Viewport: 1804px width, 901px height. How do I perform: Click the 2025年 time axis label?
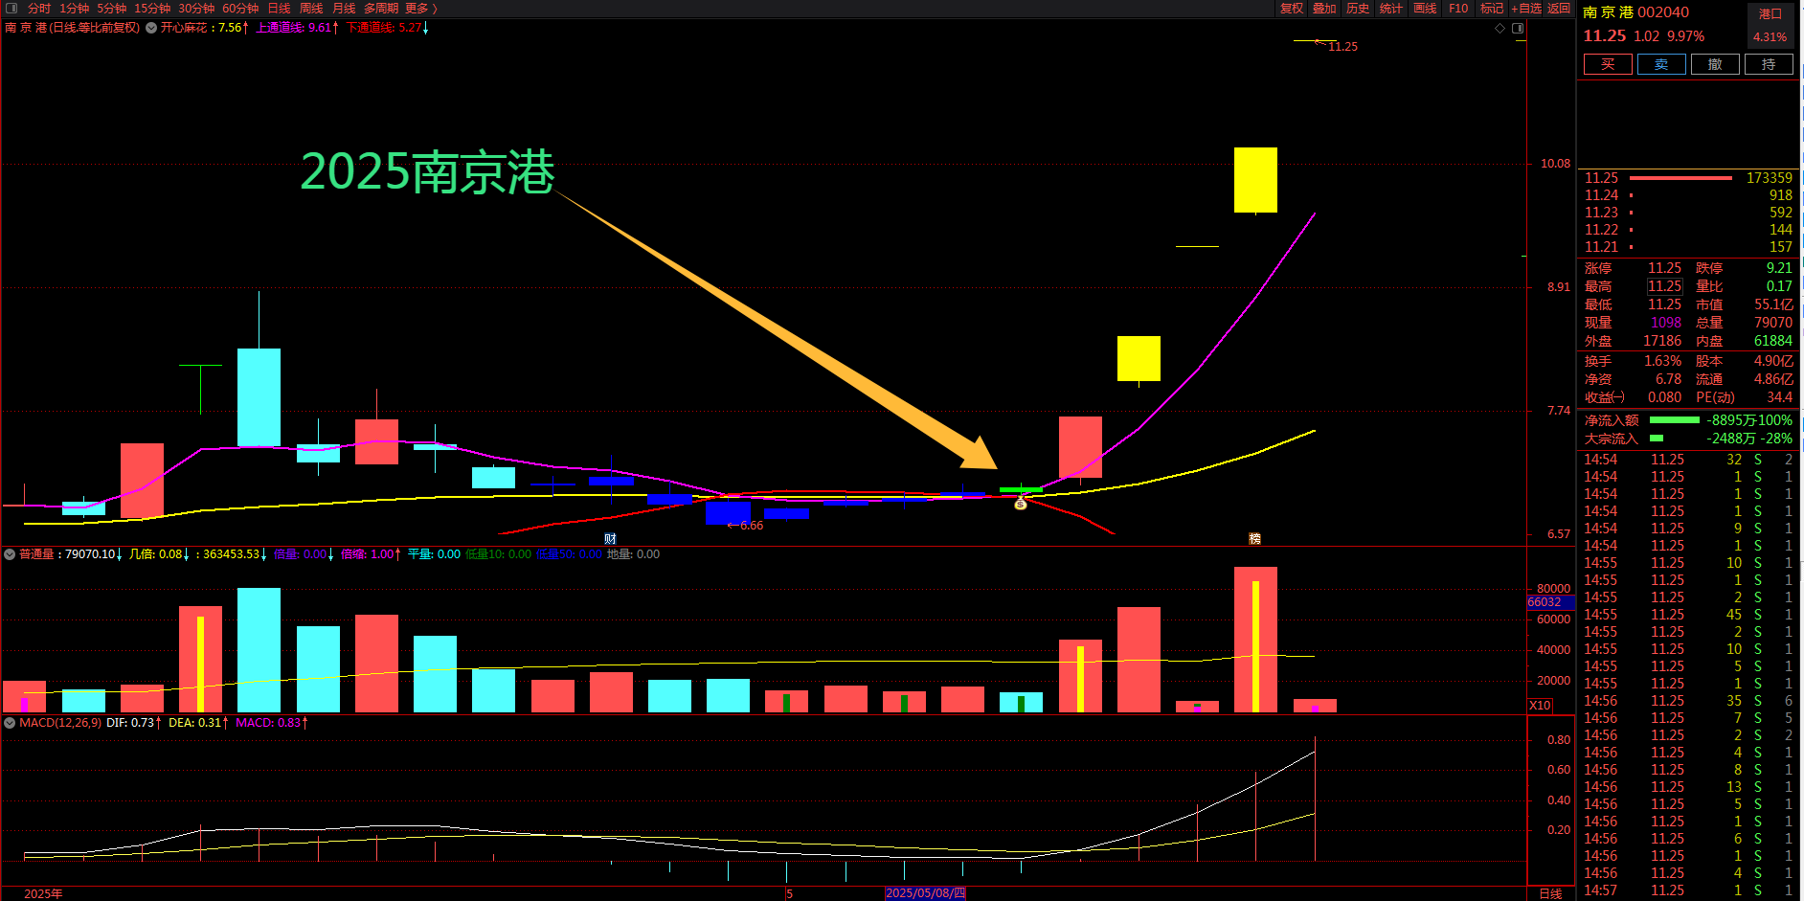click(x=43, y=893)
